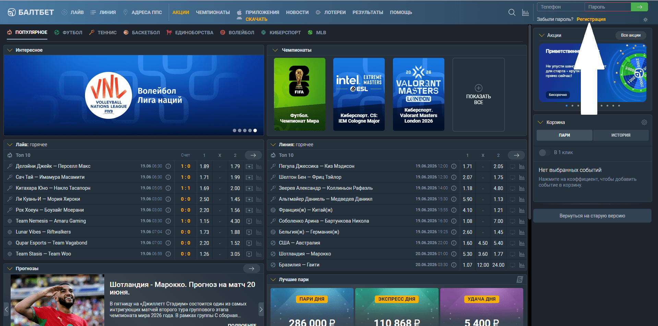The width and height of the screenshot is (658, 326).
Task: Play video stream for Team Nemesis – Amaru Gaming
Action: tap(249, 221)
